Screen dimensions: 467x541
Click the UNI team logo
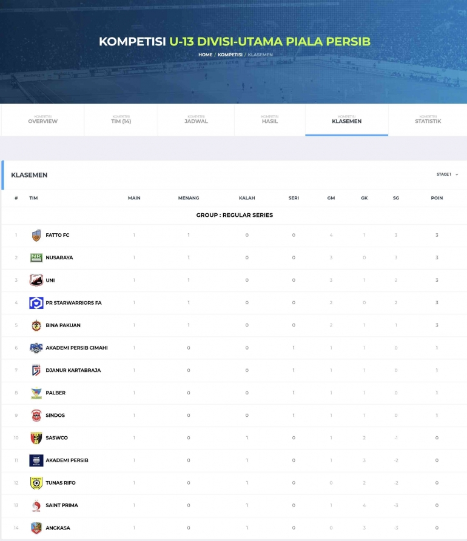(x=36, y=280)
